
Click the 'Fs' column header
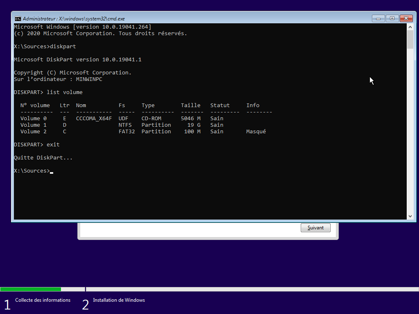(122, 105)
